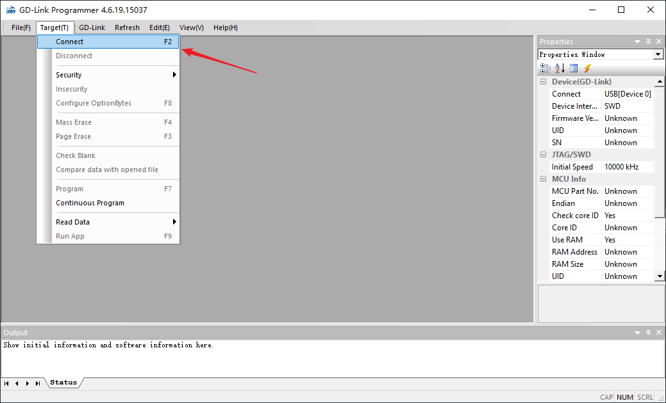Click the SN property row

(x=601, y=143)
